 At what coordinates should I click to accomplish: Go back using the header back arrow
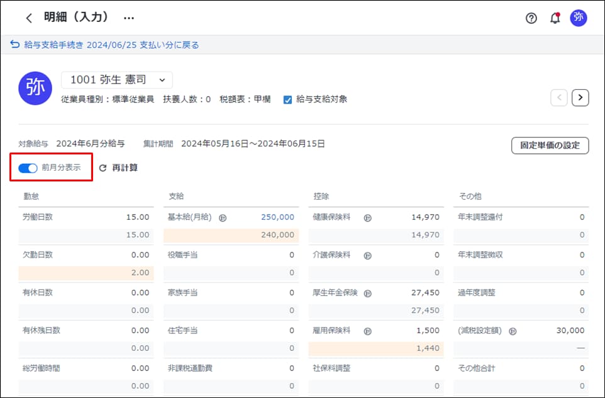coord(29,18)
